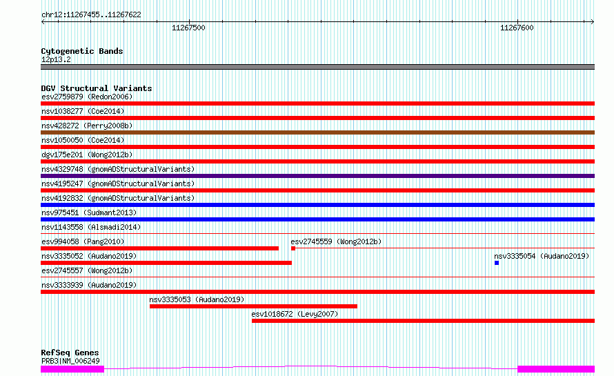
Task: Click the small blue square under nsv3335054
Action: (x=497, y=263)
